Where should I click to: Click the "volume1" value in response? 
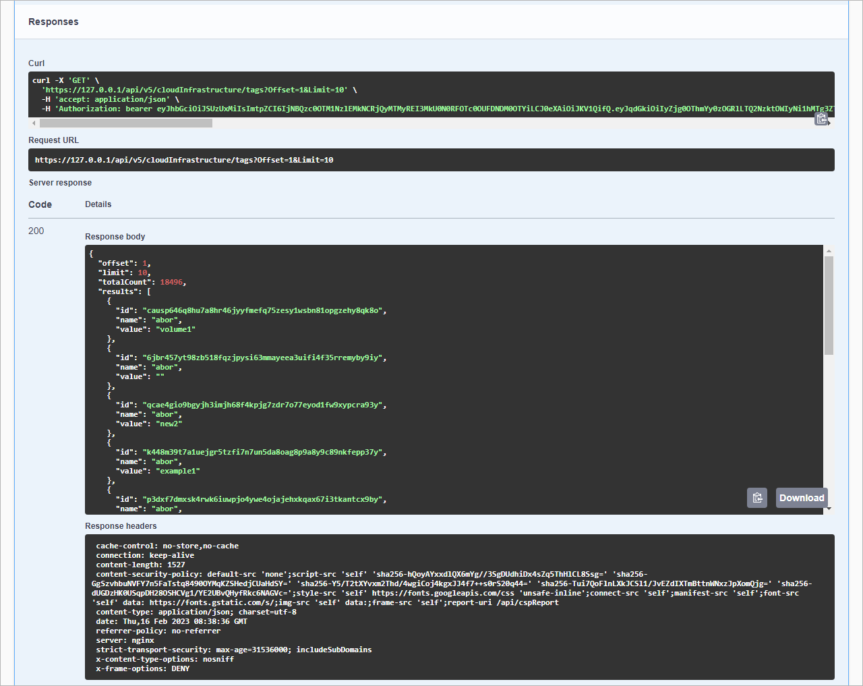click(x=176, y=329)
